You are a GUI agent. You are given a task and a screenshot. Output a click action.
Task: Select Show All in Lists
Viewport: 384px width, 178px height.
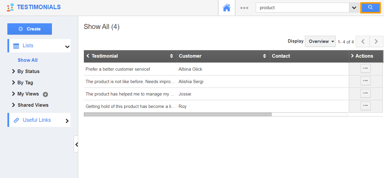[28, 60]
